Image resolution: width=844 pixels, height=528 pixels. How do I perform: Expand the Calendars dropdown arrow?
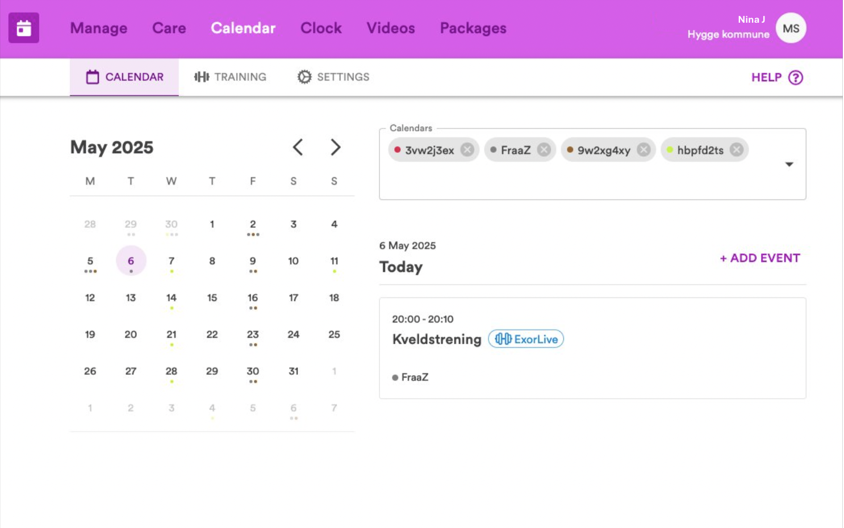(789, 164)
